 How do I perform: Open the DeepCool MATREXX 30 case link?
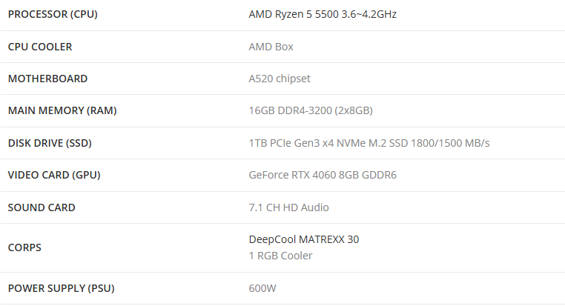point(304,239)
